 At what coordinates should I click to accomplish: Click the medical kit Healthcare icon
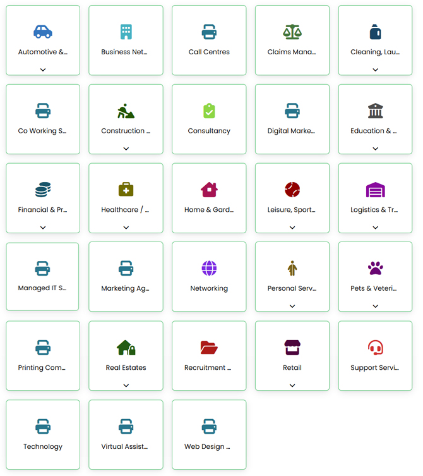click(x=126, y=190)
